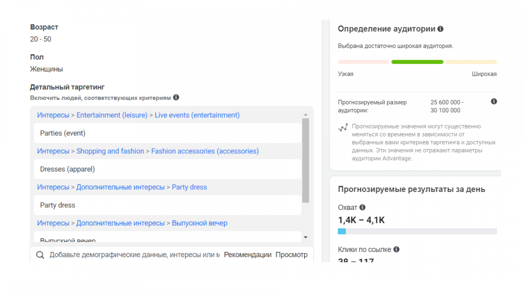Click info icon for estimated audience size
The width and height of the screenshot is (524, 295).
coord(494,102)
